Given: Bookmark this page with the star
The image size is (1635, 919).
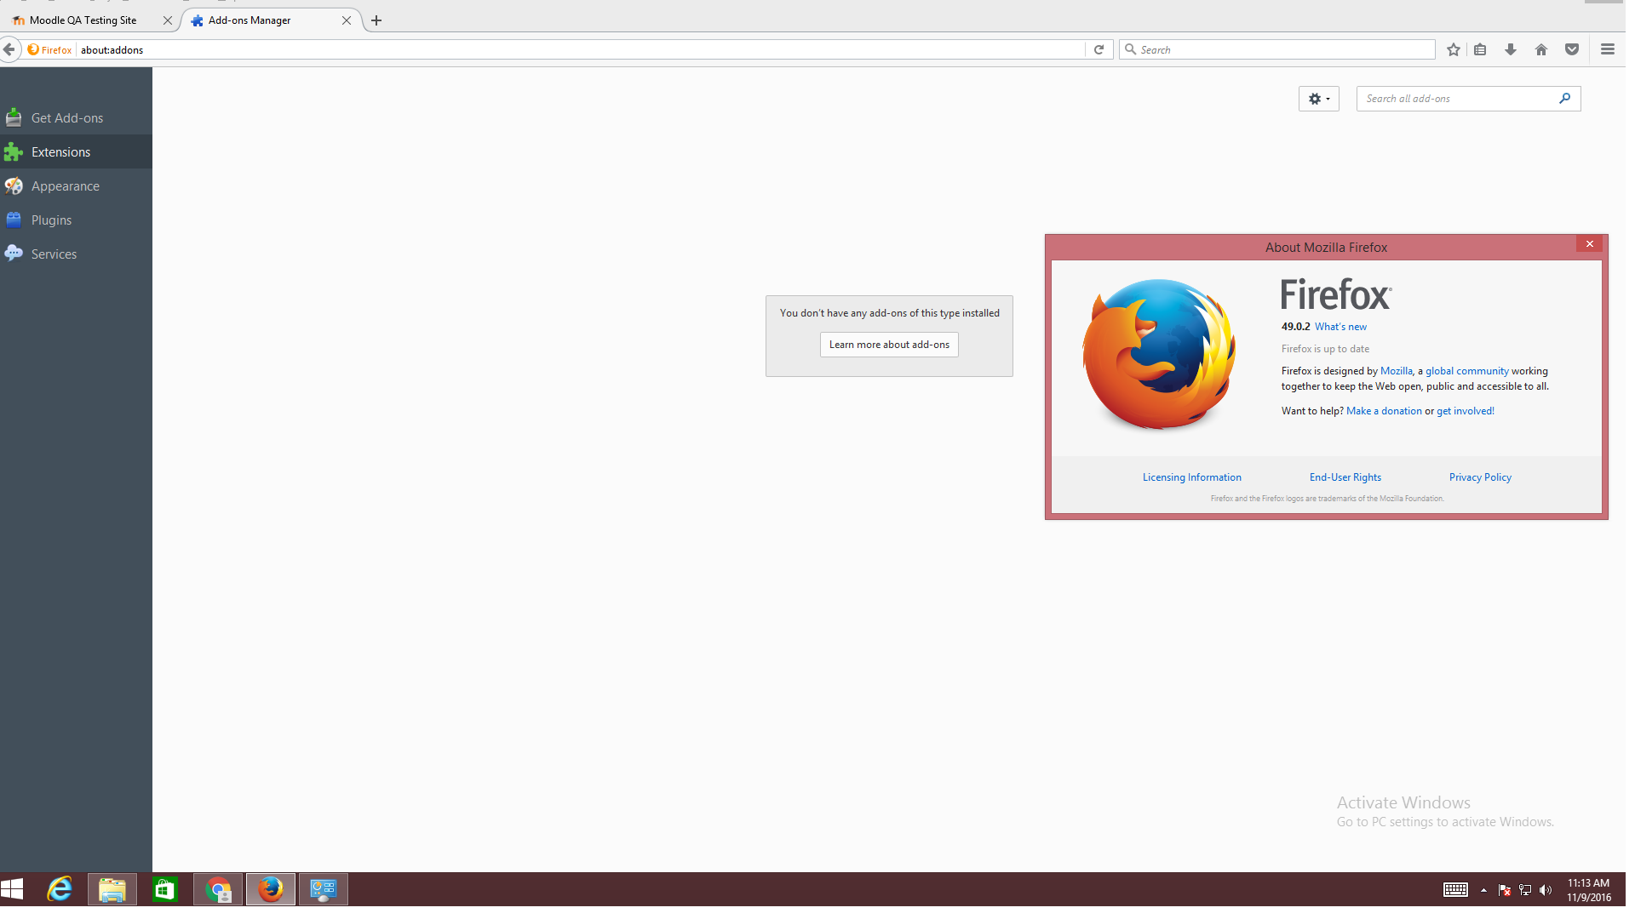Looking at the screenshot, I should point(1454,49).
